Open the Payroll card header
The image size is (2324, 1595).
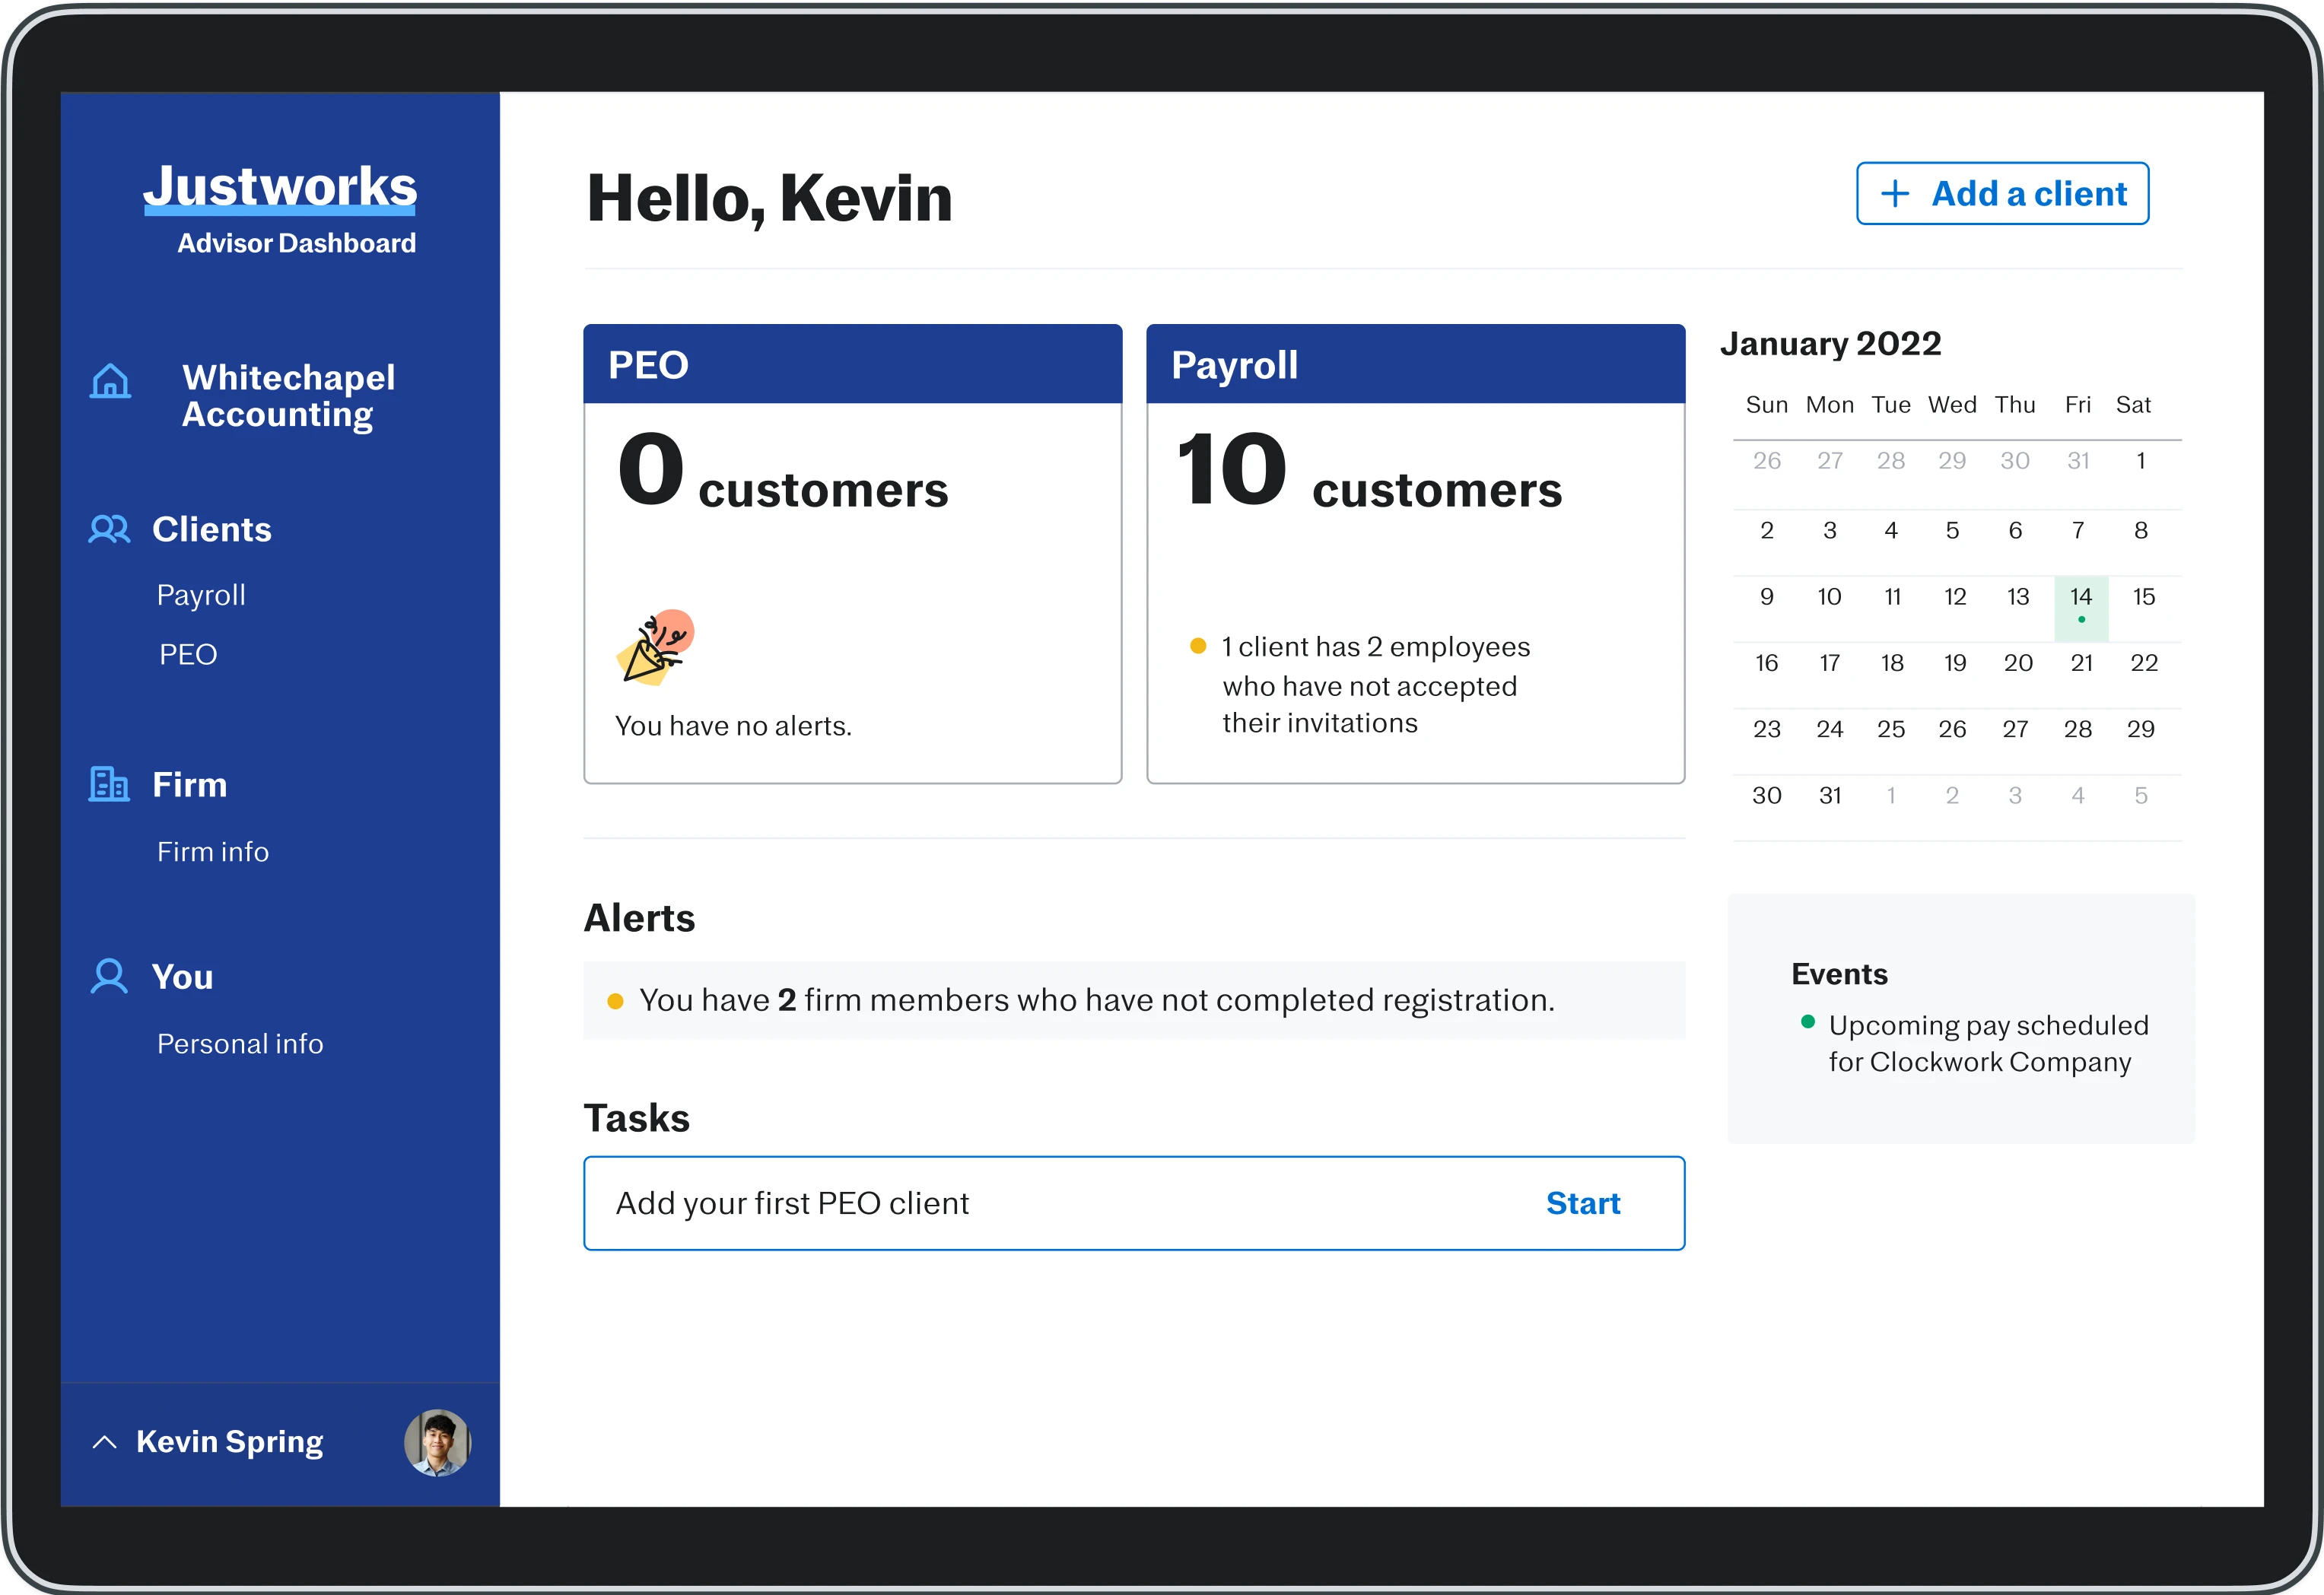tap(1415, 365)
